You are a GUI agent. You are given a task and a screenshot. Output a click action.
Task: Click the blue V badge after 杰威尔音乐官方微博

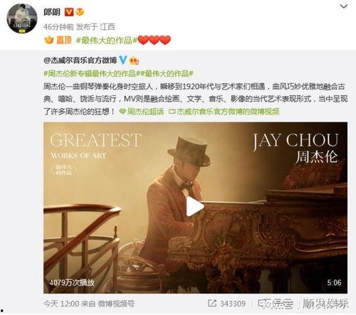point(122,60)
